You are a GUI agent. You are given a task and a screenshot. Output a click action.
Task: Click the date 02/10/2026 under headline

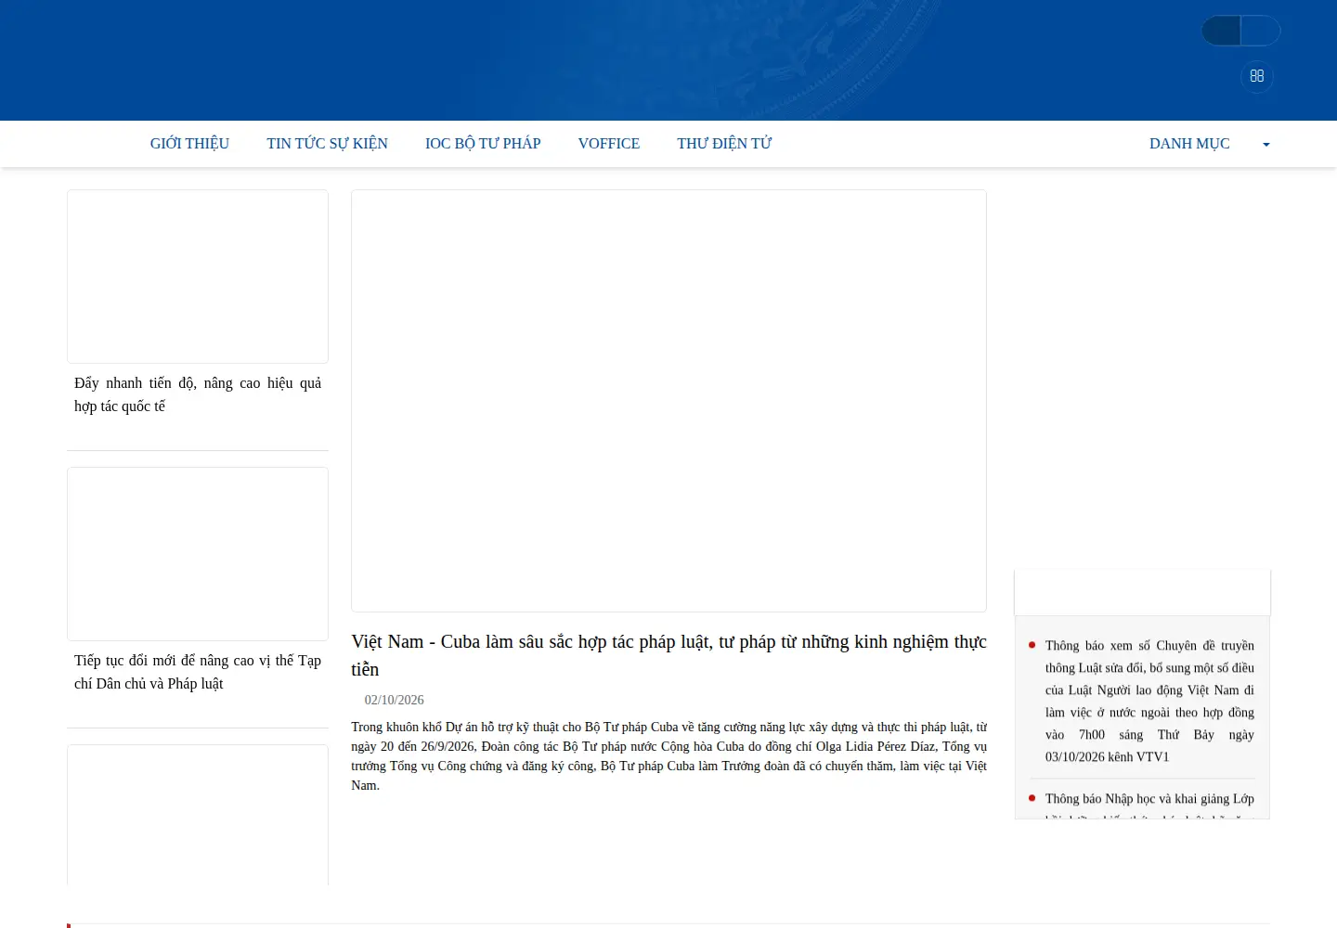pyautogui.click(x=394, y=700)
